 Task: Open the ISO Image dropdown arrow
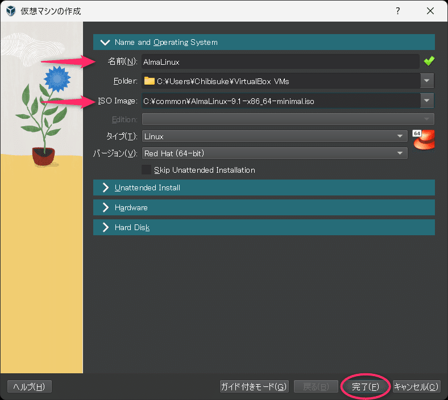427,101
